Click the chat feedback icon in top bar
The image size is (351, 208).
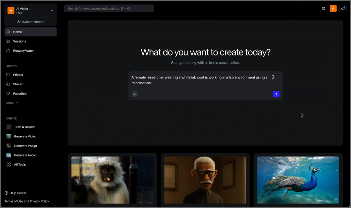pyautogui.click(x=324, y=9)
